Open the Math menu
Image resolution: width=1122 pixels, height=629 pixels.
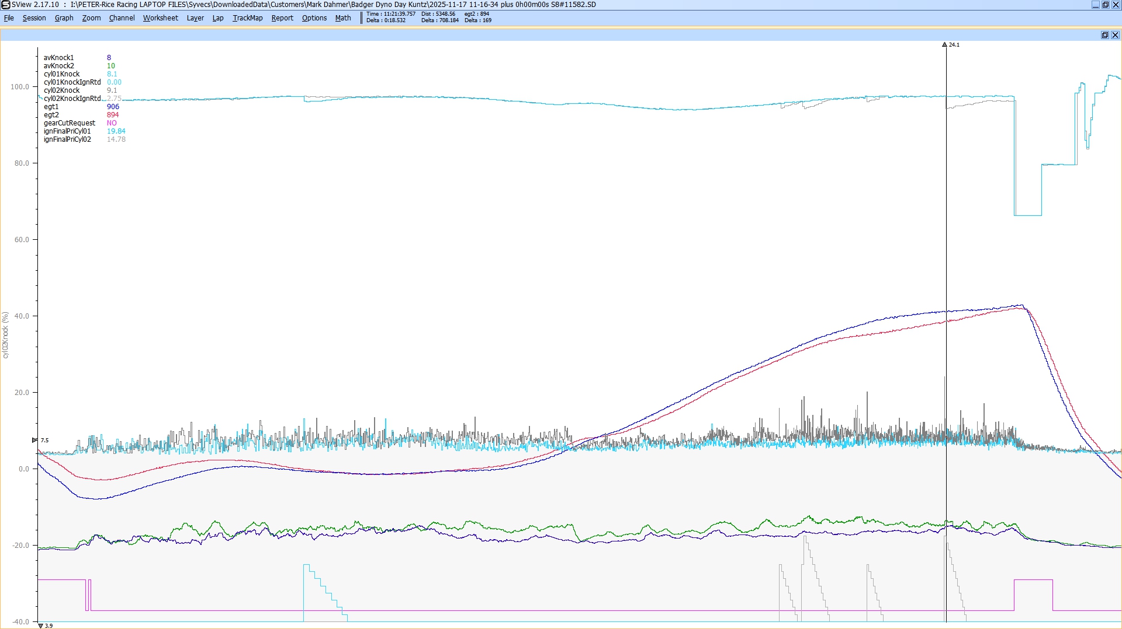[x=342, y=18]
